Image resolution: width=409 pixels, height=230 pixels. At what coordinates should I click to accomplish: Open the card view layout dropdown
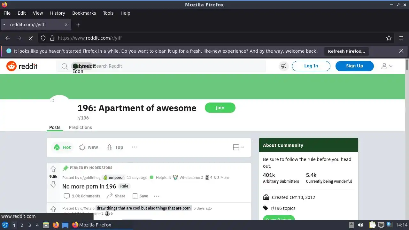[239, 147]
